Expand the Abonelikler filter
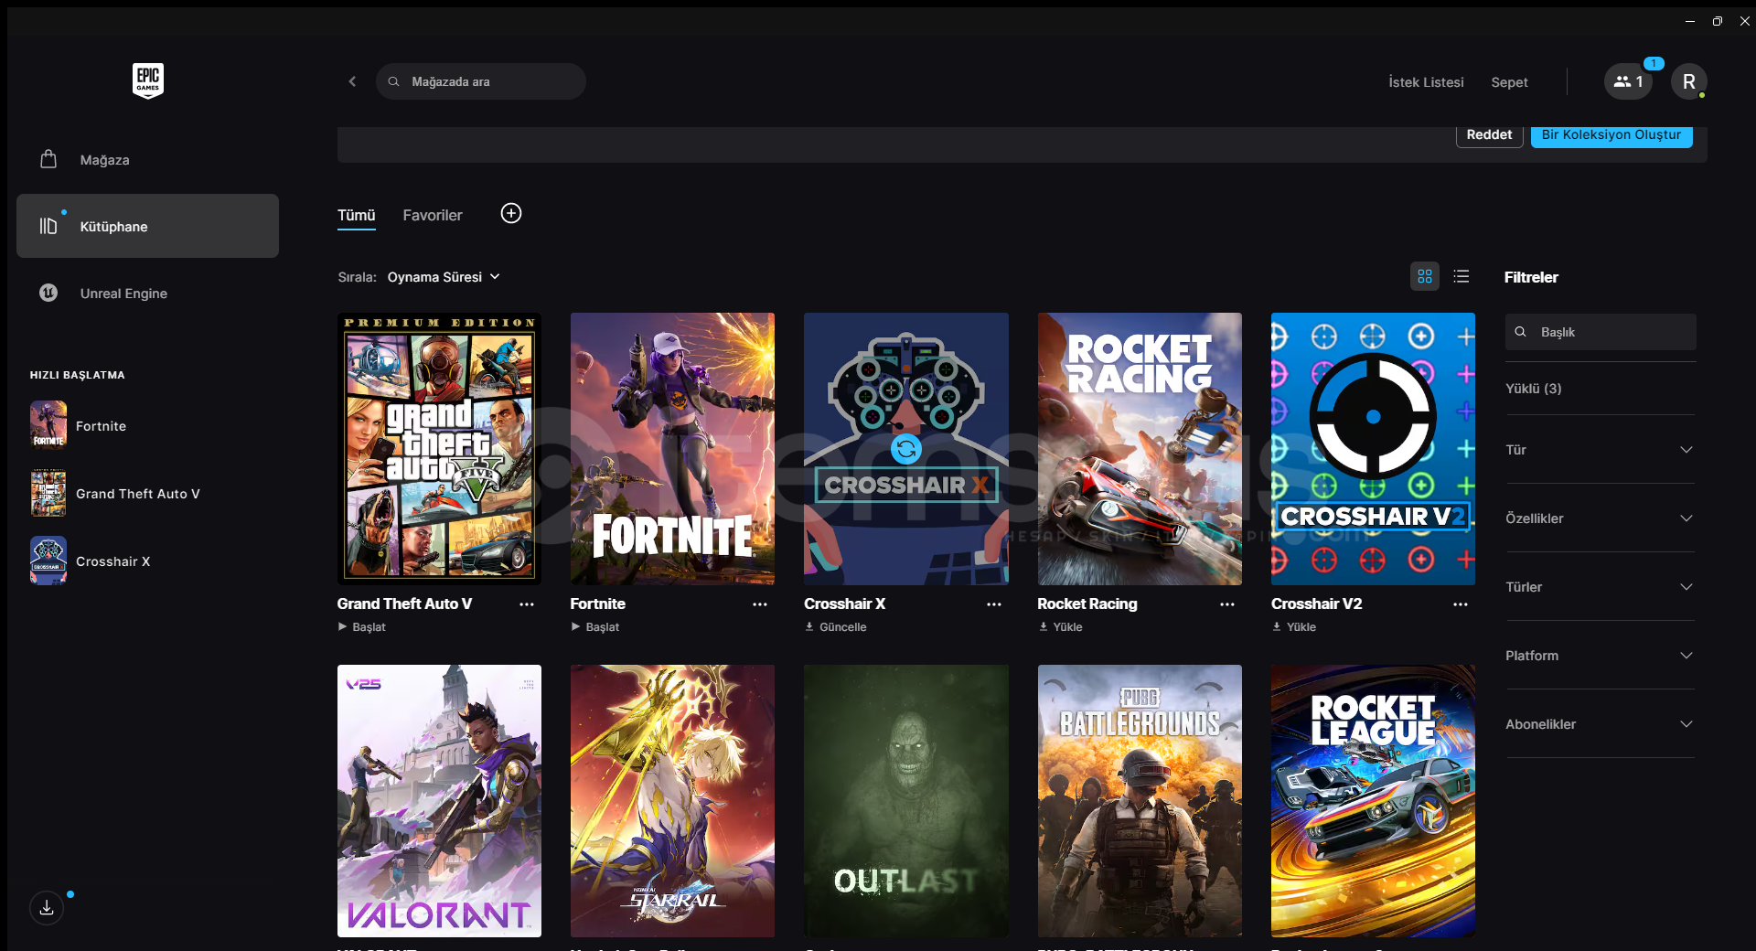The image size is (1756, 951). coord(1600,724)
